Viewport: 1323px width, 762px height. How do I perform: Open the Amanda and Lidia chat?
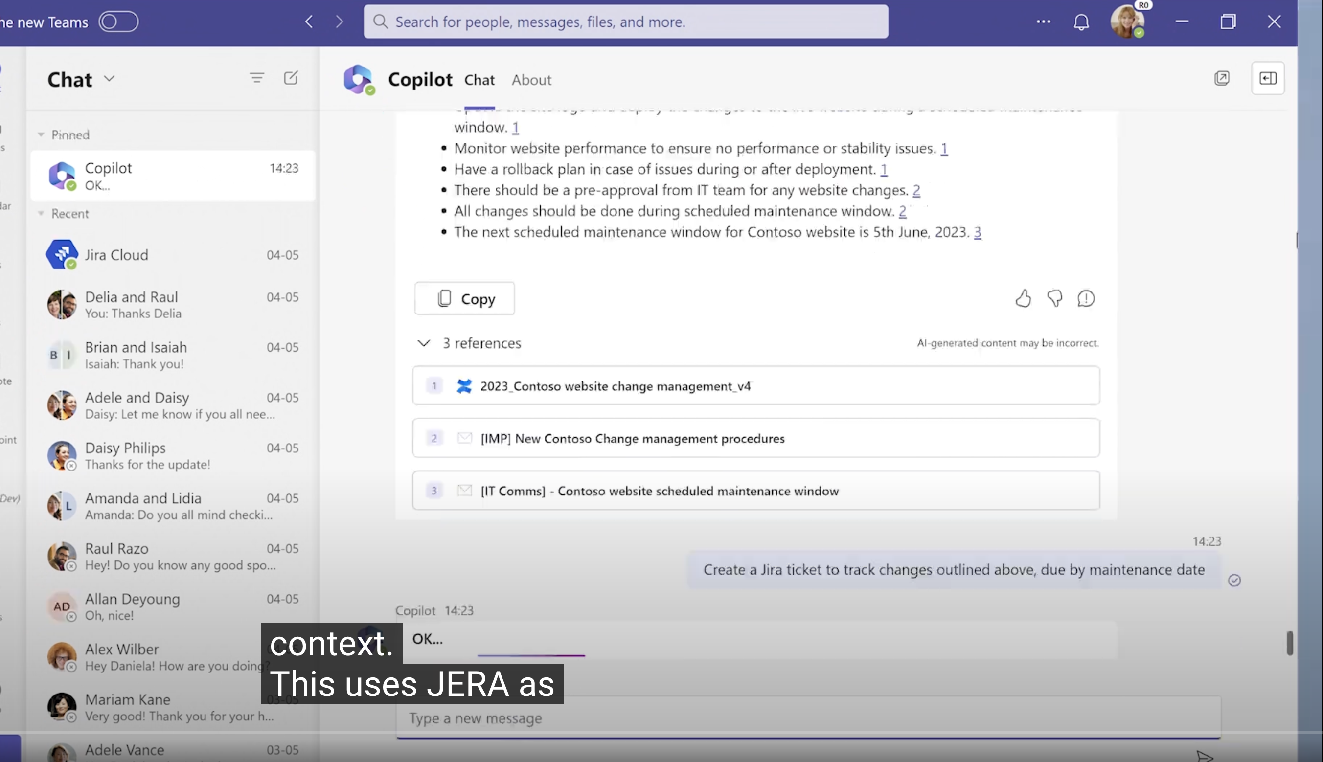tap(173, 506)
